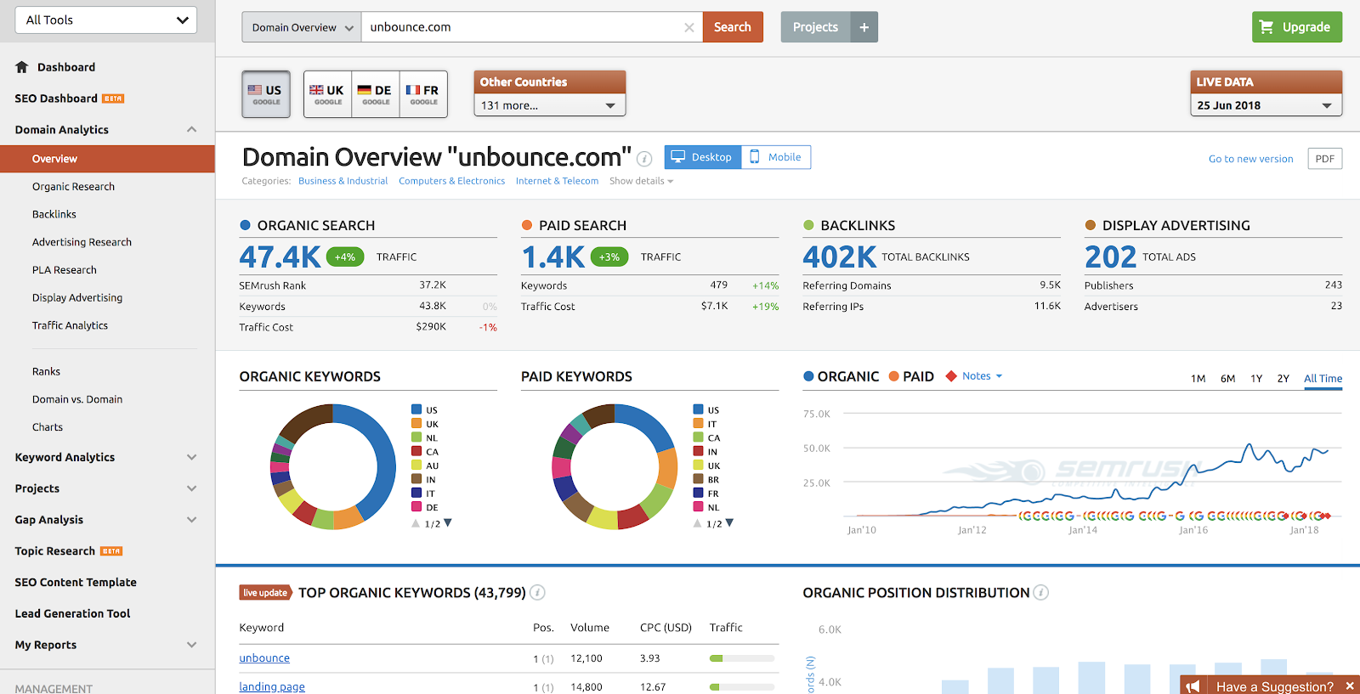
Task: Go to next page of paid keywords legend
Action: pos(729,523)
